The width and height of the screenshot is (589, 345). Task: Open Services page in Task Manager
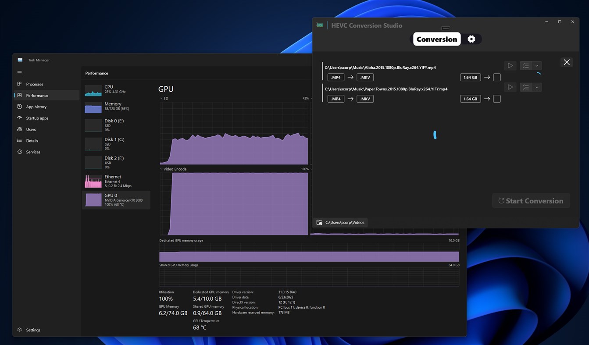coord(46,152)
